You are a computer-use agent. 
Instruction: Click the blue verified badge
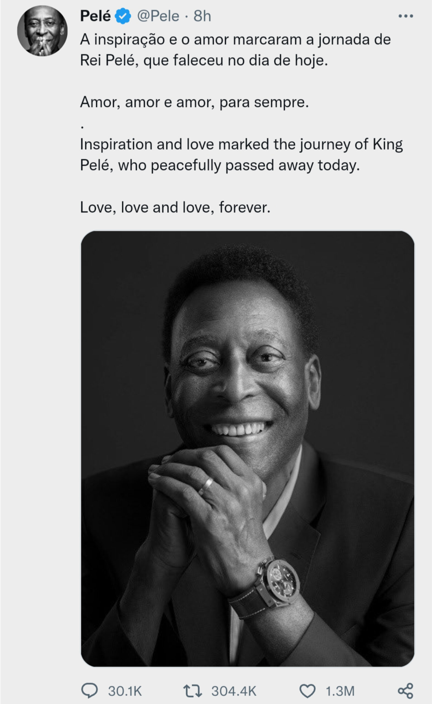click(123, 16)
